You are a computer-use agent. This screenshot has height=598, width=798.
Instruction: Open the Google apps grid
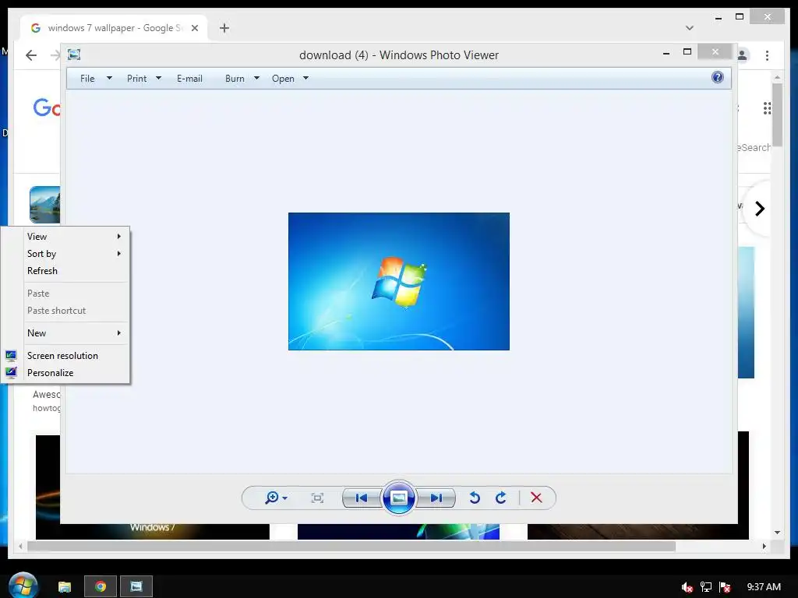(767, 107)
